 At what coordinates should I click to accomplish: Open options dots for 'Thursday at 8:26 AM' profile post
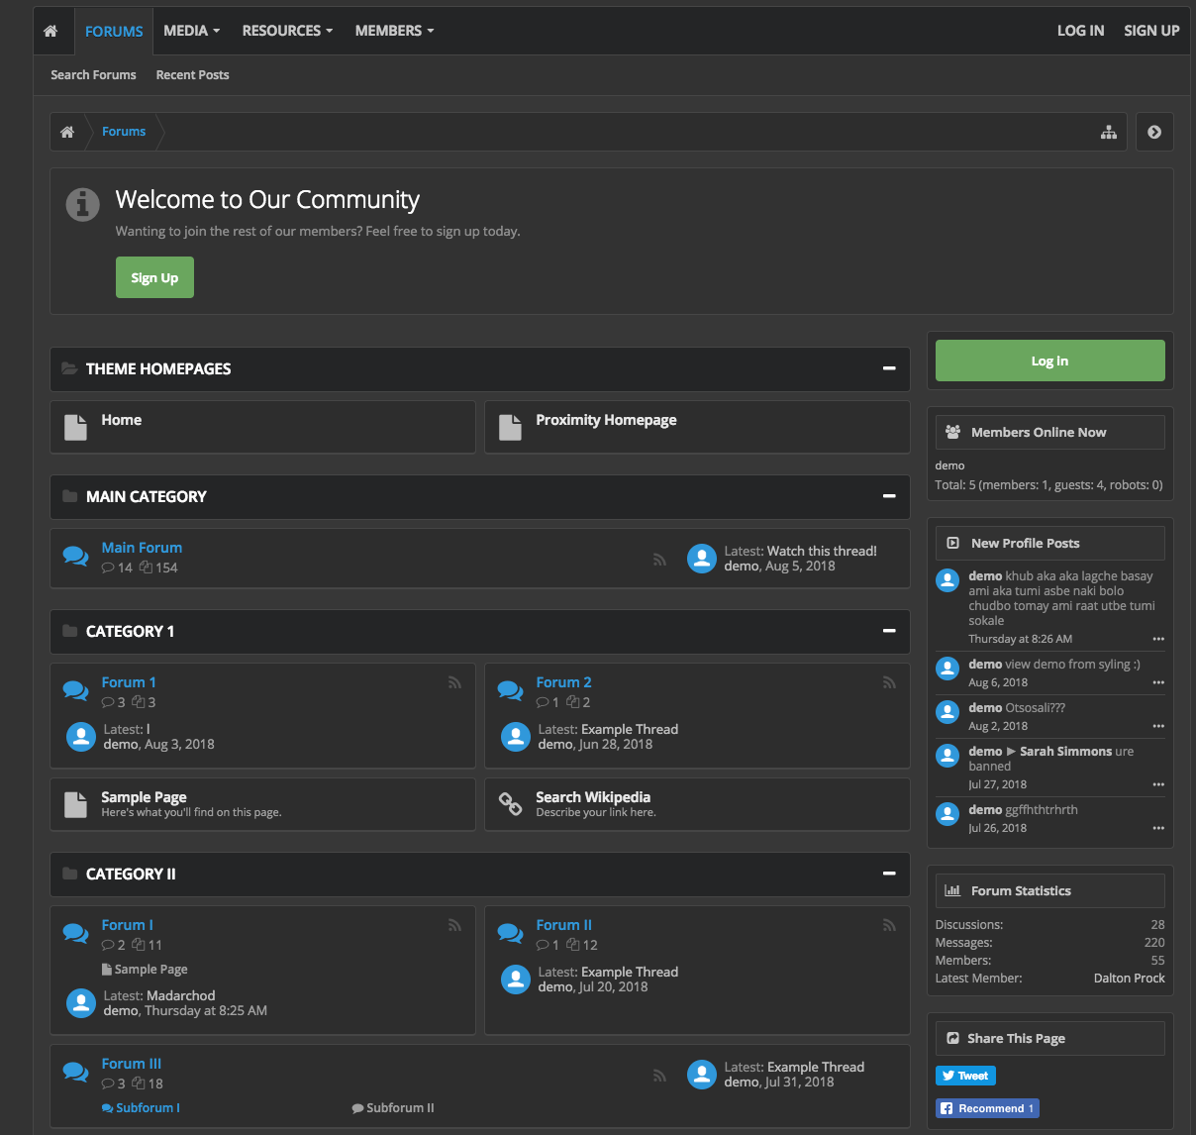coord(1158,639)
